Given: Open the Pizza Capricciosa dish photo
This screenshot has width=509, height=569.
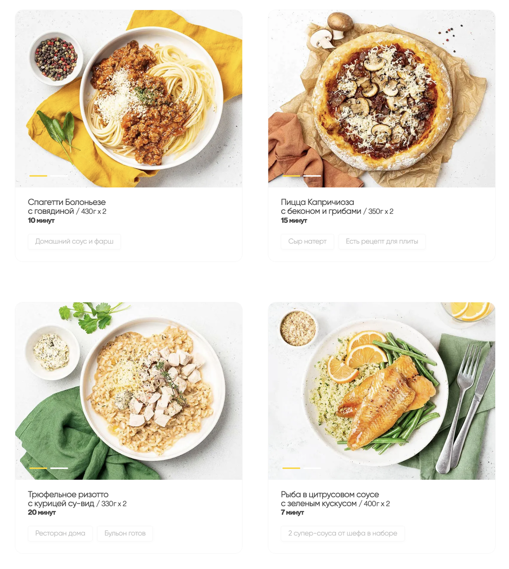Looking at the screenshot, I should (381, 99).
